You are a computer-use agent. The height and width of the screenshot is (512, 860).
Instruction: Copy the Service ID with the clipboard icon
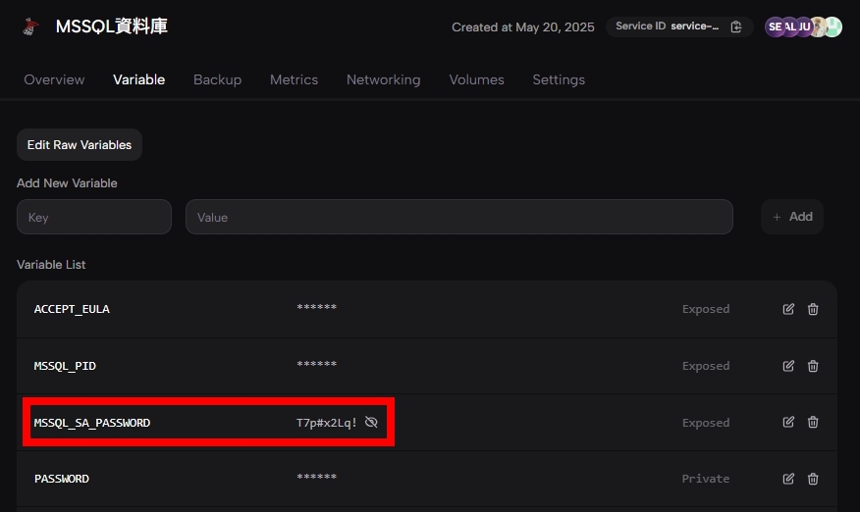click(x=736, y=26)
